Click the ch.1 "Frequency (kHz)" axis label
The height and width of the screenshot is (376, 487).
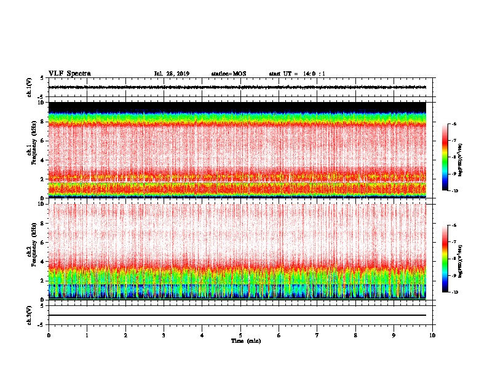click(34, 143)
